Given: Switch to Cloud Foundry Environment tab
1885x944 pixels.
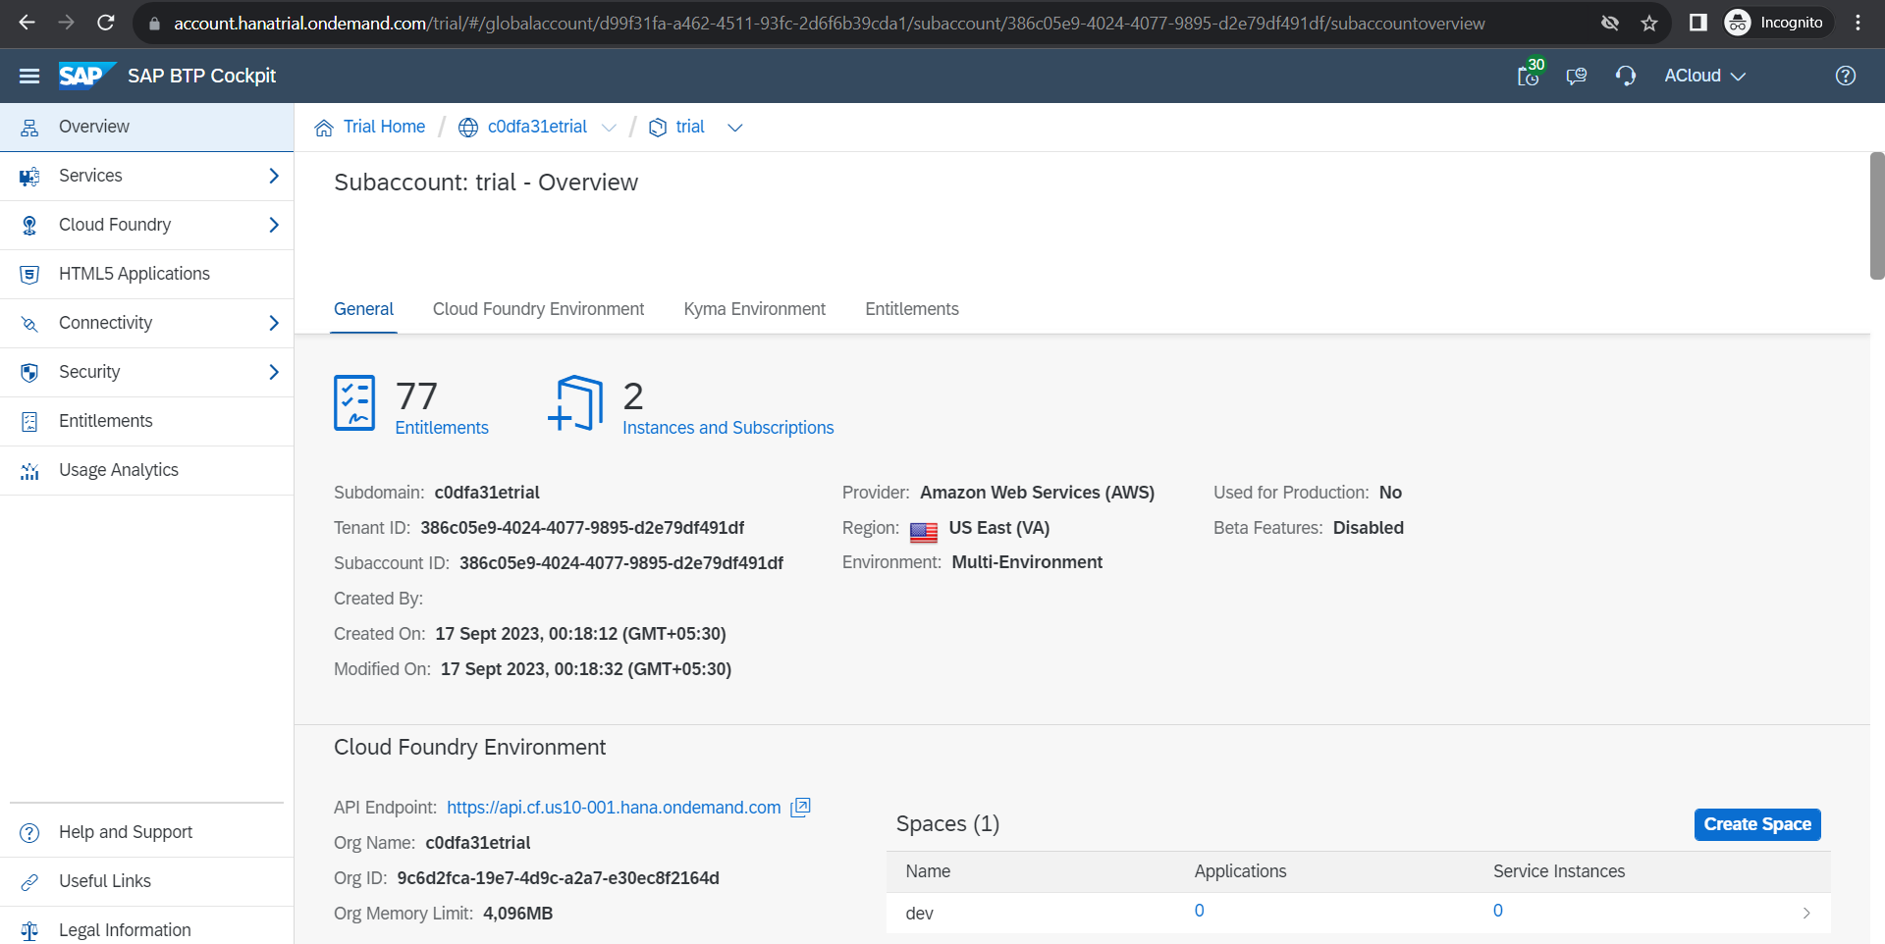Looking at the screenshot, I should point(538,309).
